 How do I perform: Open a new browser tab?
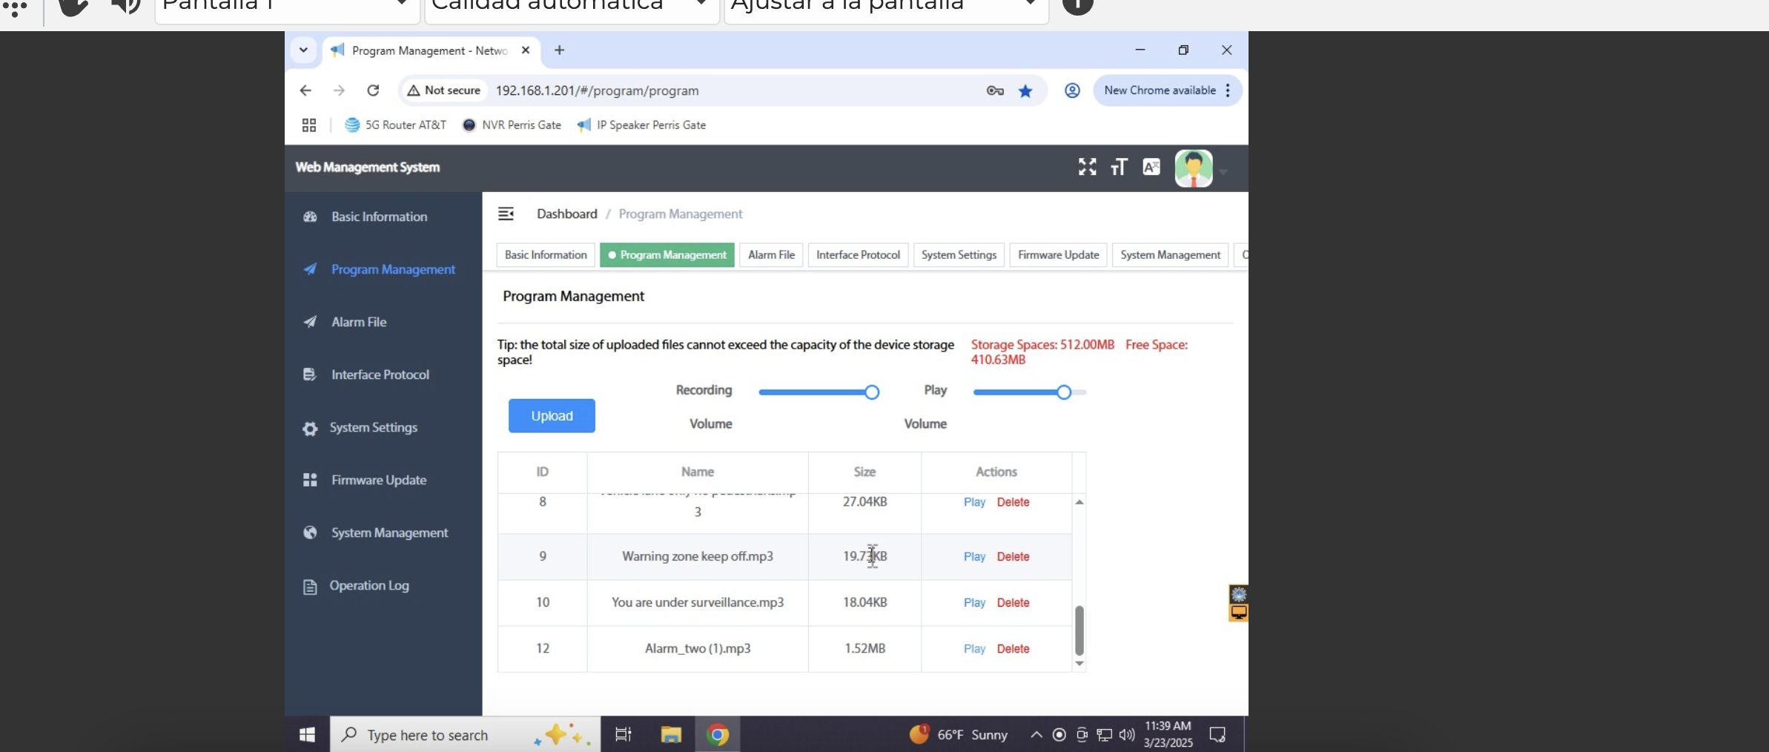pyautogui.click(x=559, y=50)
